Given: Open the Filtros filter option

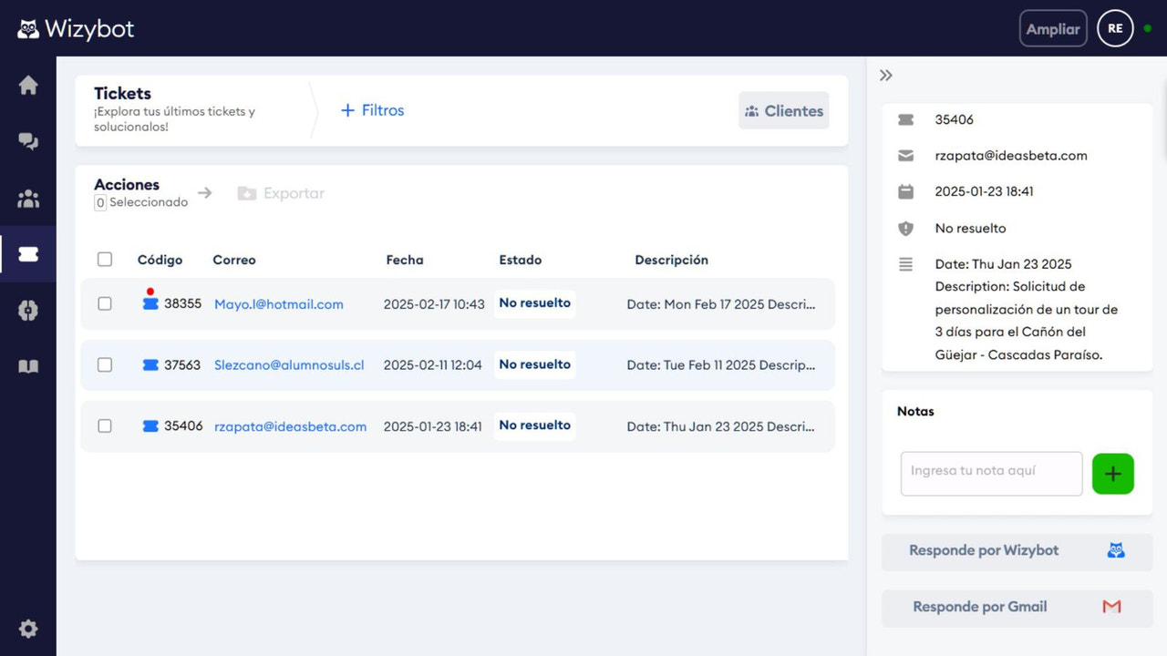Looking at the screenshot, I should click(x=372, y=110).
